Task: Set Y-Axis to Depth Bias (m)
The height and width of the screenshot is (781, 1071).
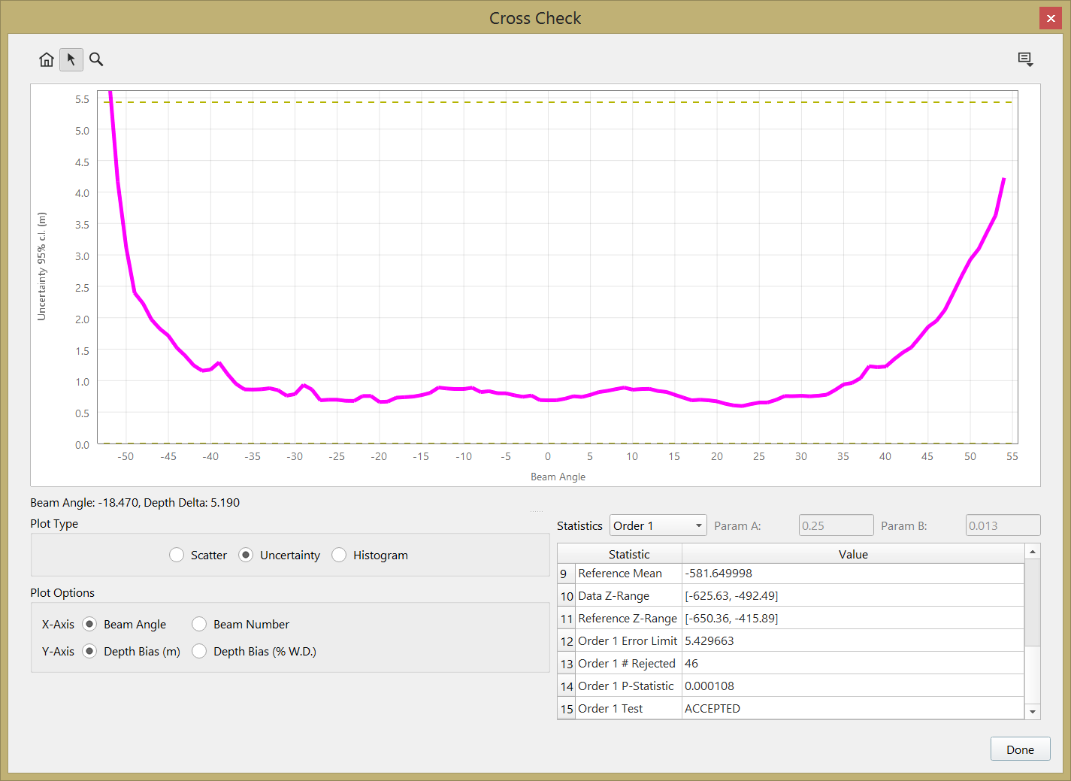Action: [x=89, y=651]
